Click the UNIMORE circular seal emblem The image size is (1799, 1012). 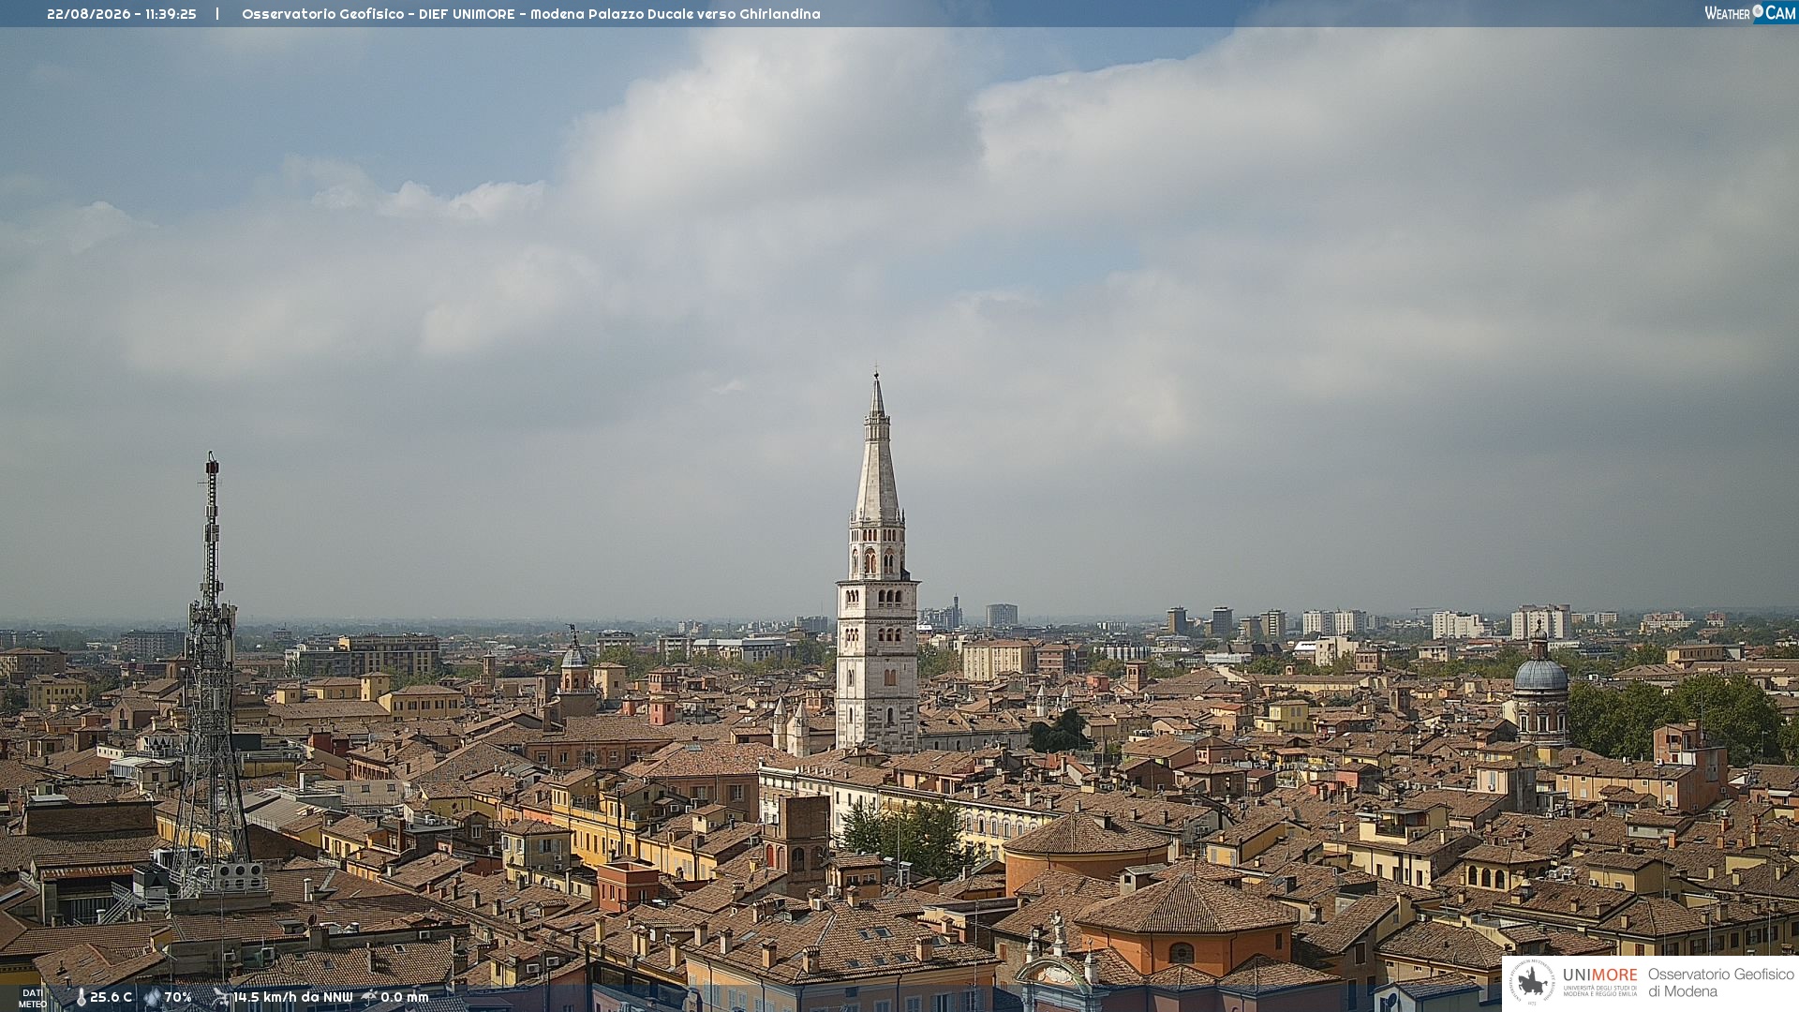[1532, 983]
